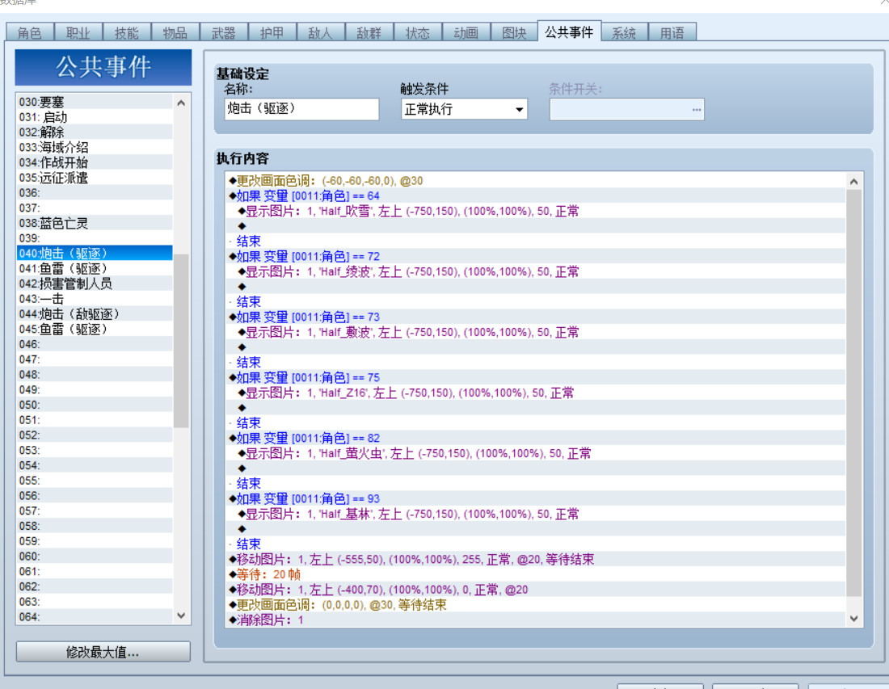The height and width of the screenshot is (689, 889).
Task: Go to the 敌人 tab
Action: pyautogui.click(x=320, y=33)
